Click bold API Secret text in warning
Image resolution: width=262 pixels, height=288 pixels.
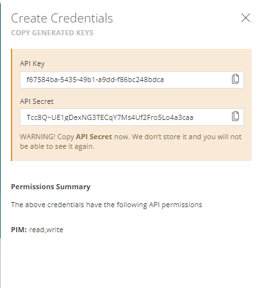(x=94, y=137)
